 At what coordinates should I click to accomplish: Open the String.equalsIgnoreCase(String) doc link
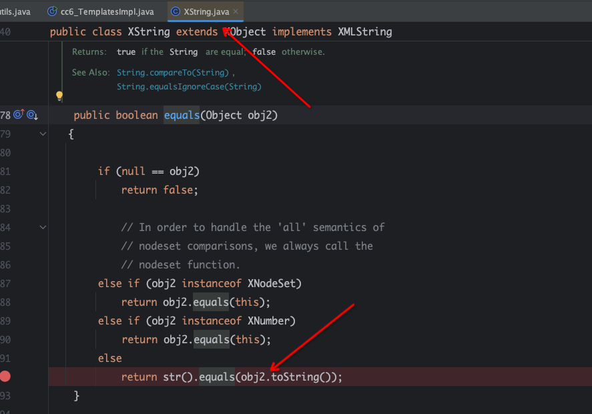[x=189, y=86]
